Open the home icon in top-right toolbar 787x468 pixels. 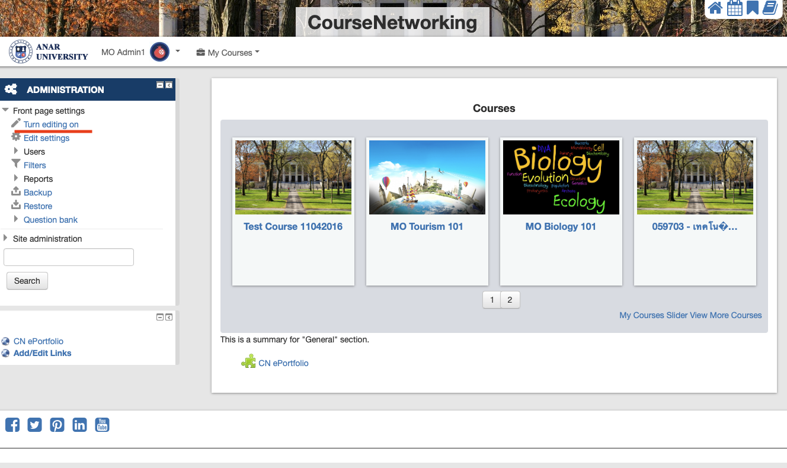click(715, 8)
